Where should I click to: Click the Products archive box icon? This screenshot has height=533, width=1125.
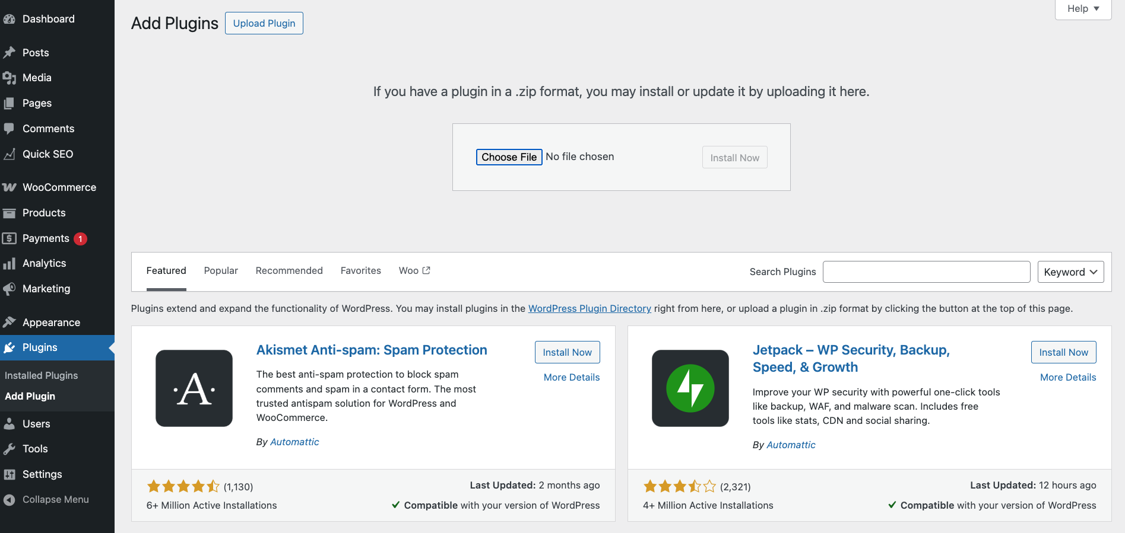pos(9,213)
